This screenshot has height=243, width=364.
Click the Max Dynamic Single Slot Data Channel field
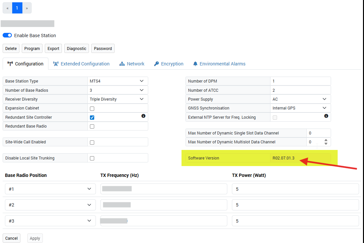pyautogui.click(x=319, y=133)
